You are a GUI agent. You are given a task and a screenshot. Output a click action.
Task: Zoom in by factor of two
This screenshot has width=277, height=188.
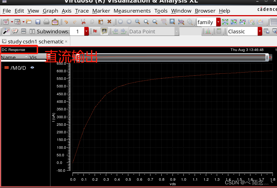point(146,22)
